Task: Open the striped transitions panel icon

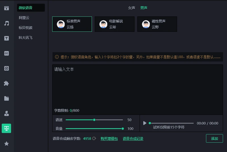Action: point(7,68)
